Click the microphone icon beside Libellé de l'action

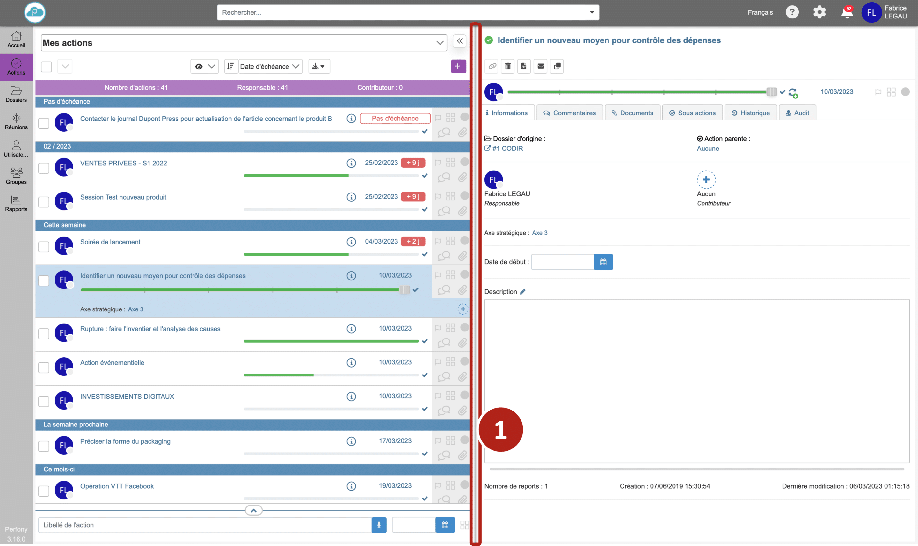click(x=379, y=525)
